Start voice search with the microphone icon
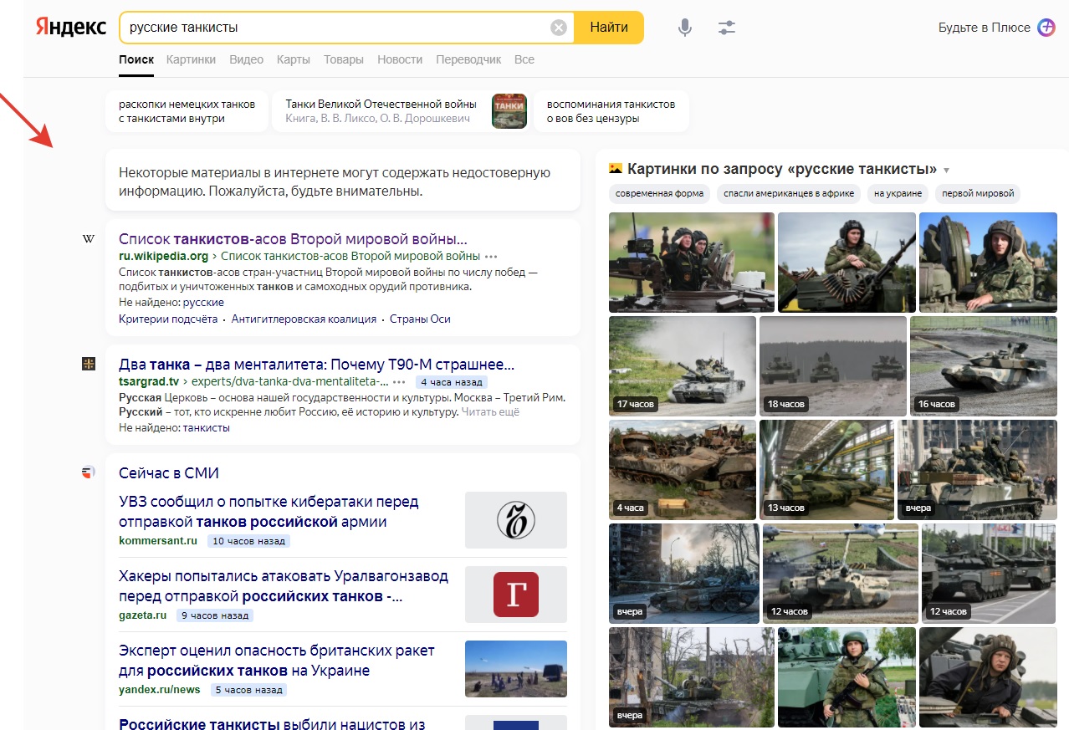 tap(685, 28)
